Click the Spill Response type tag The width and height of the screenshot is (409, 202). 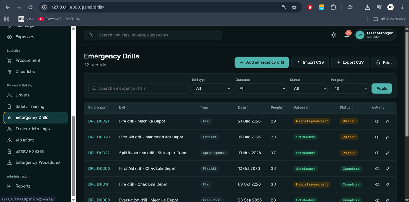214,153
